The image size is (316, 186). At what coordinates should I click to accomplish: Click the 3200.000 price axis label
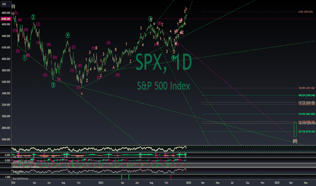pyautogui.click(x=6, y=105)
